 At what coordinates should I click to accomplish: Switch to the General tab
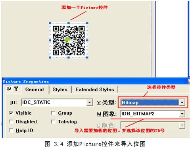pyautogui.click(x=35, y=90)
